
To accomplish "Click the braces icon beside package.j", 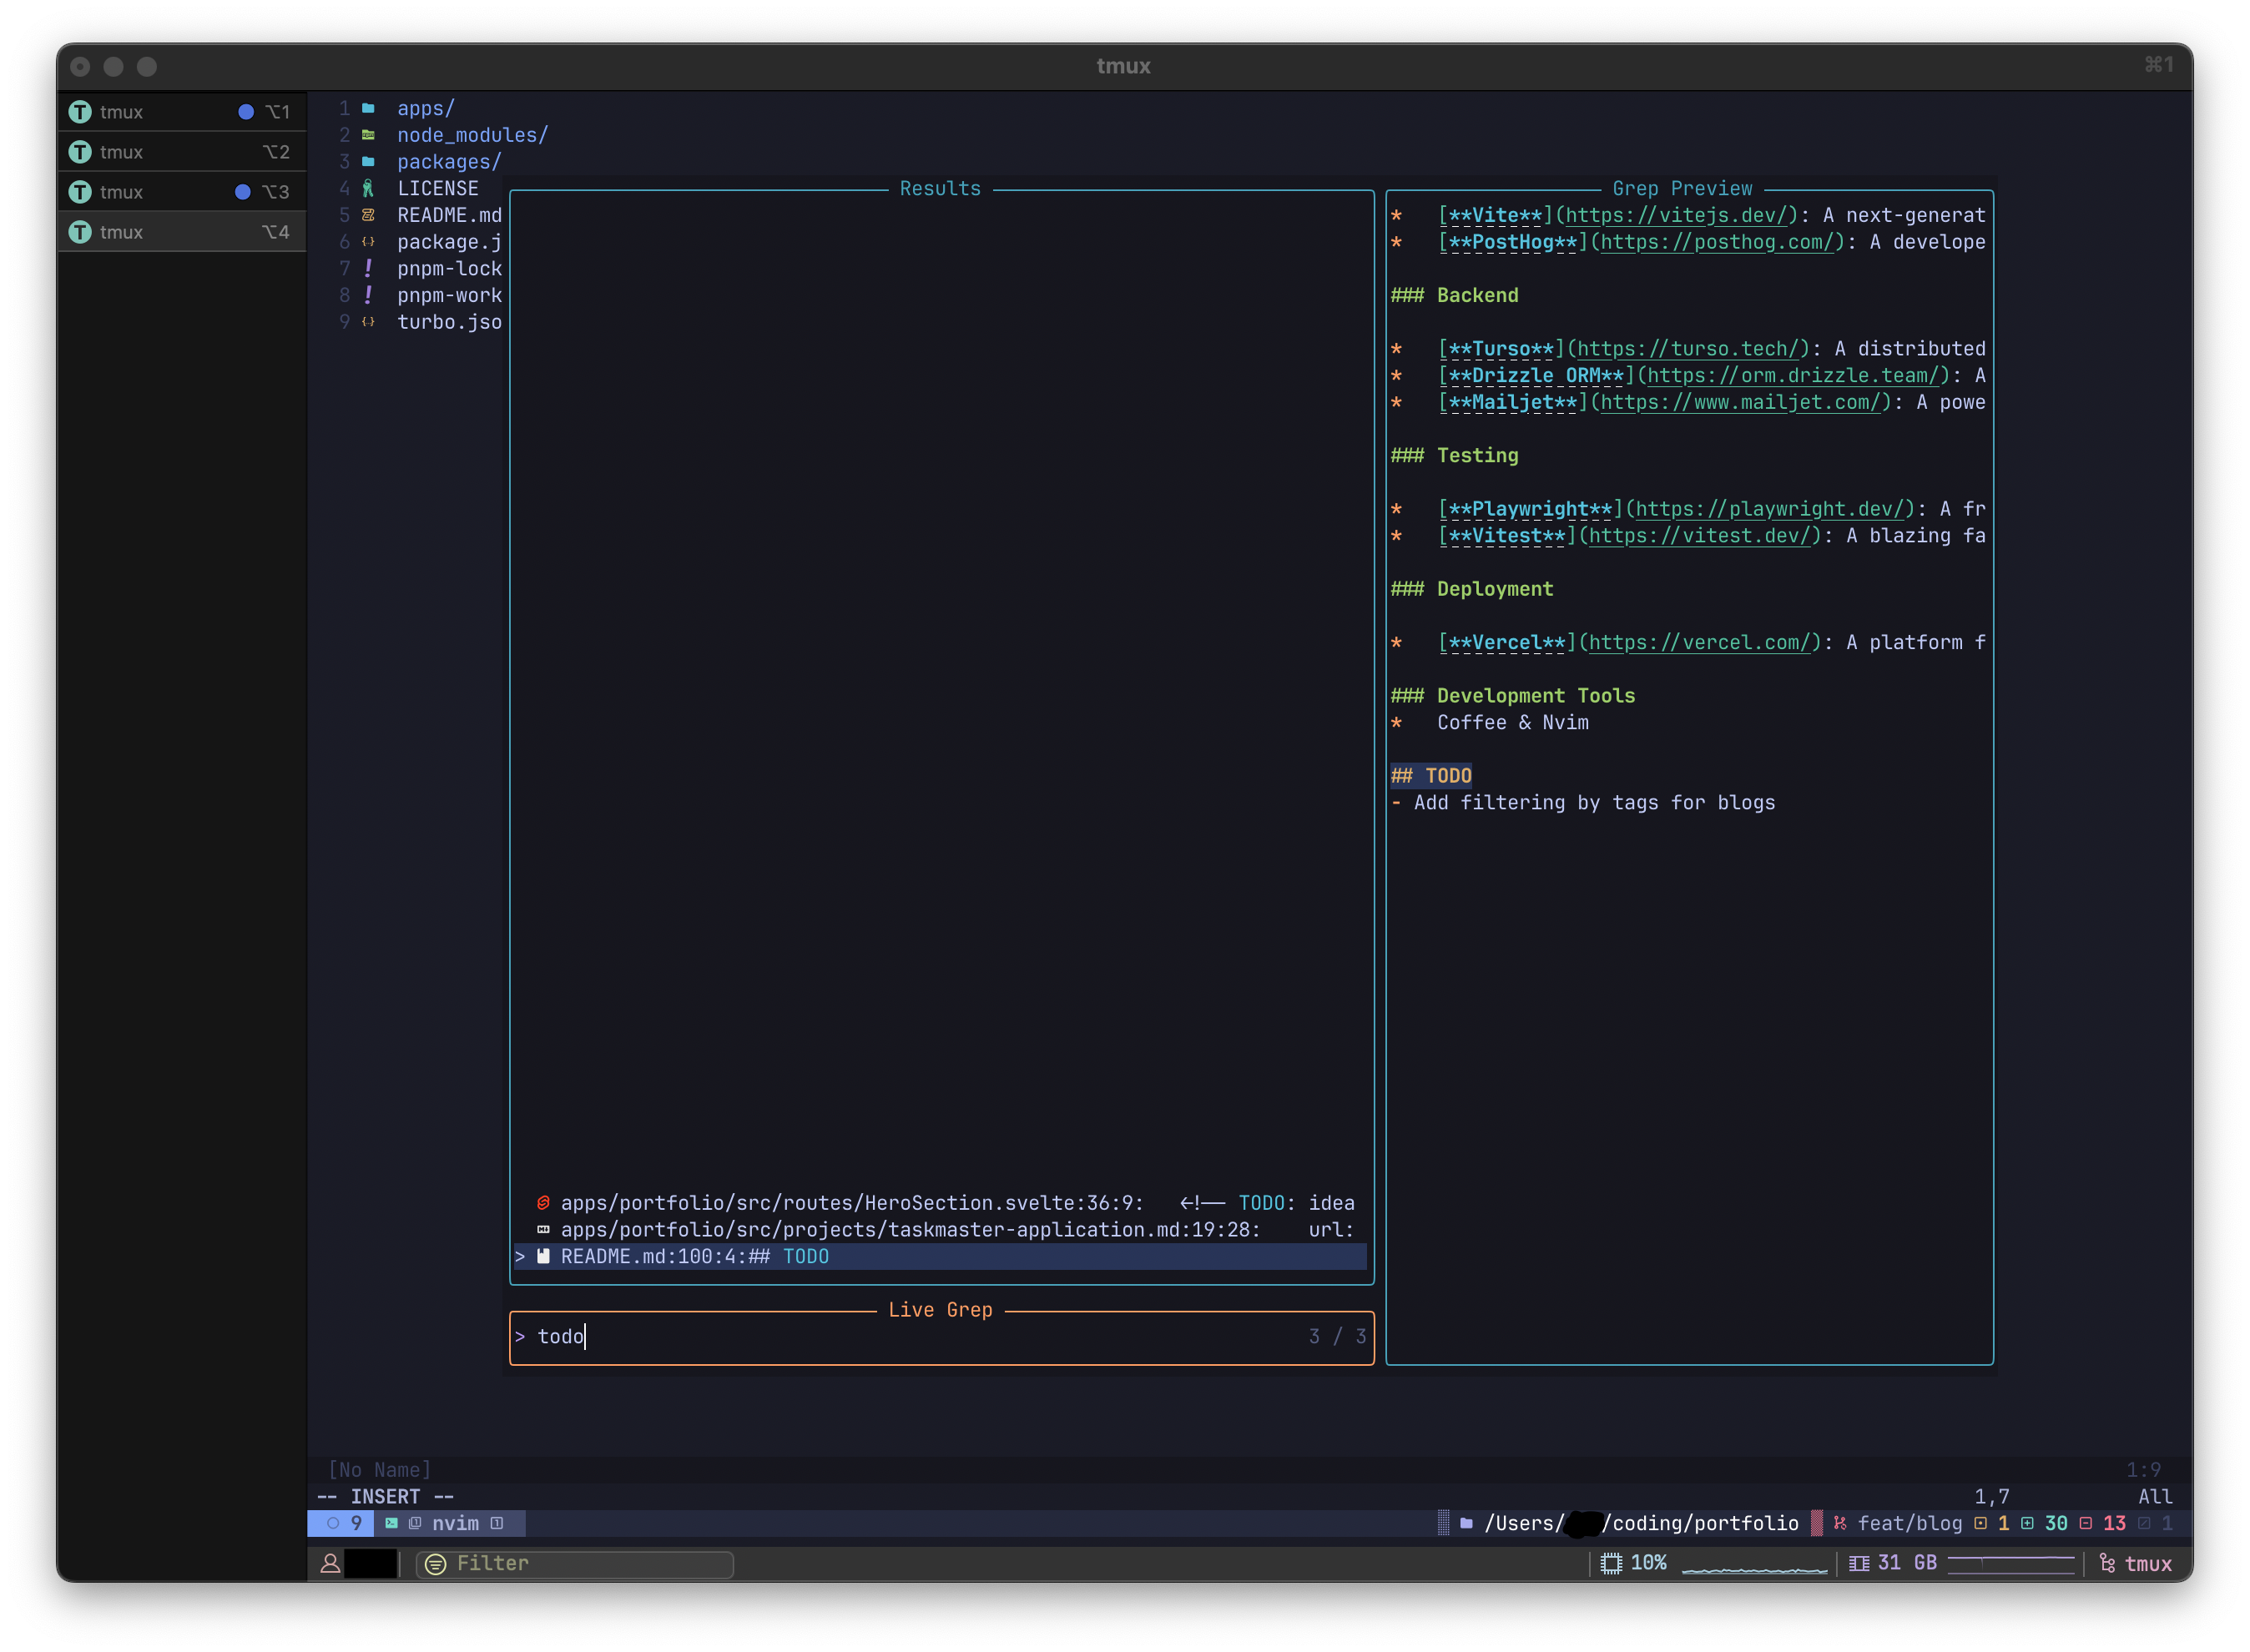I will [x=368, y=242].
